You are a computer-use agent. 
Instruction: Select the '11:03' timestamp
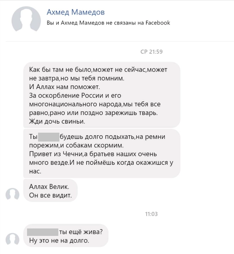(x=151, y=214)
